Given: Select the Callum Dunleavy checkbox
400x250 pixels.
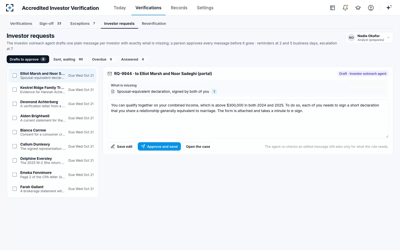Looking at the screenshot, I should pyautogui.click(x=15, y=146).
